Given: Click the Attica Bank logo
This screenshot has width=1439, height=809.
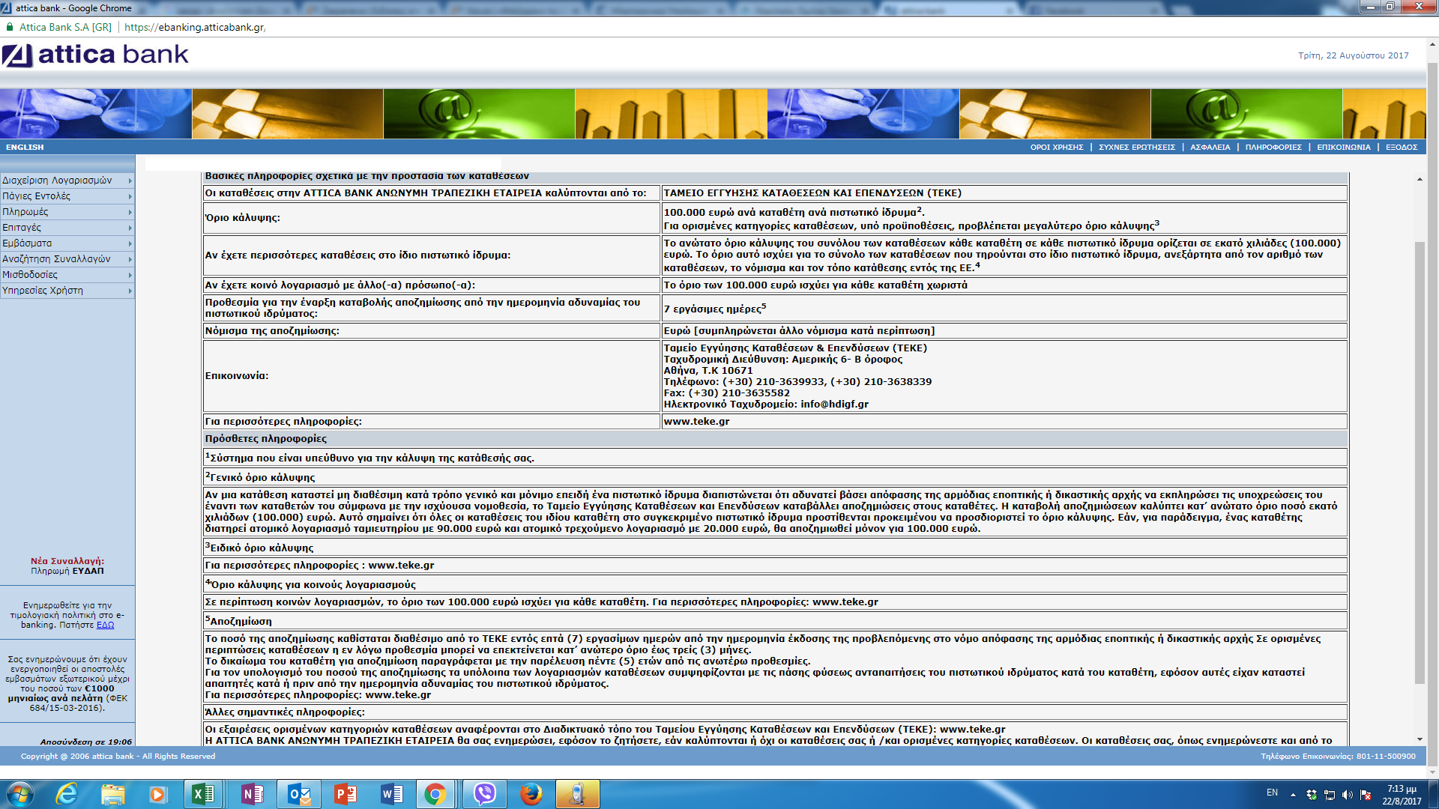Looking at the screenshot, I should 95,55.
